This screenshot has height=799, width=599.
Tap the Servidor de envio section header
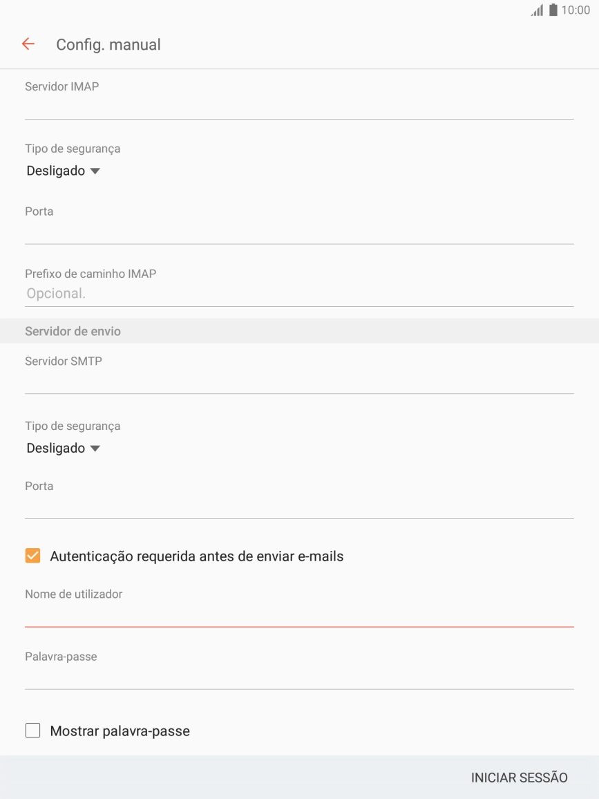(x=73, y=331)
